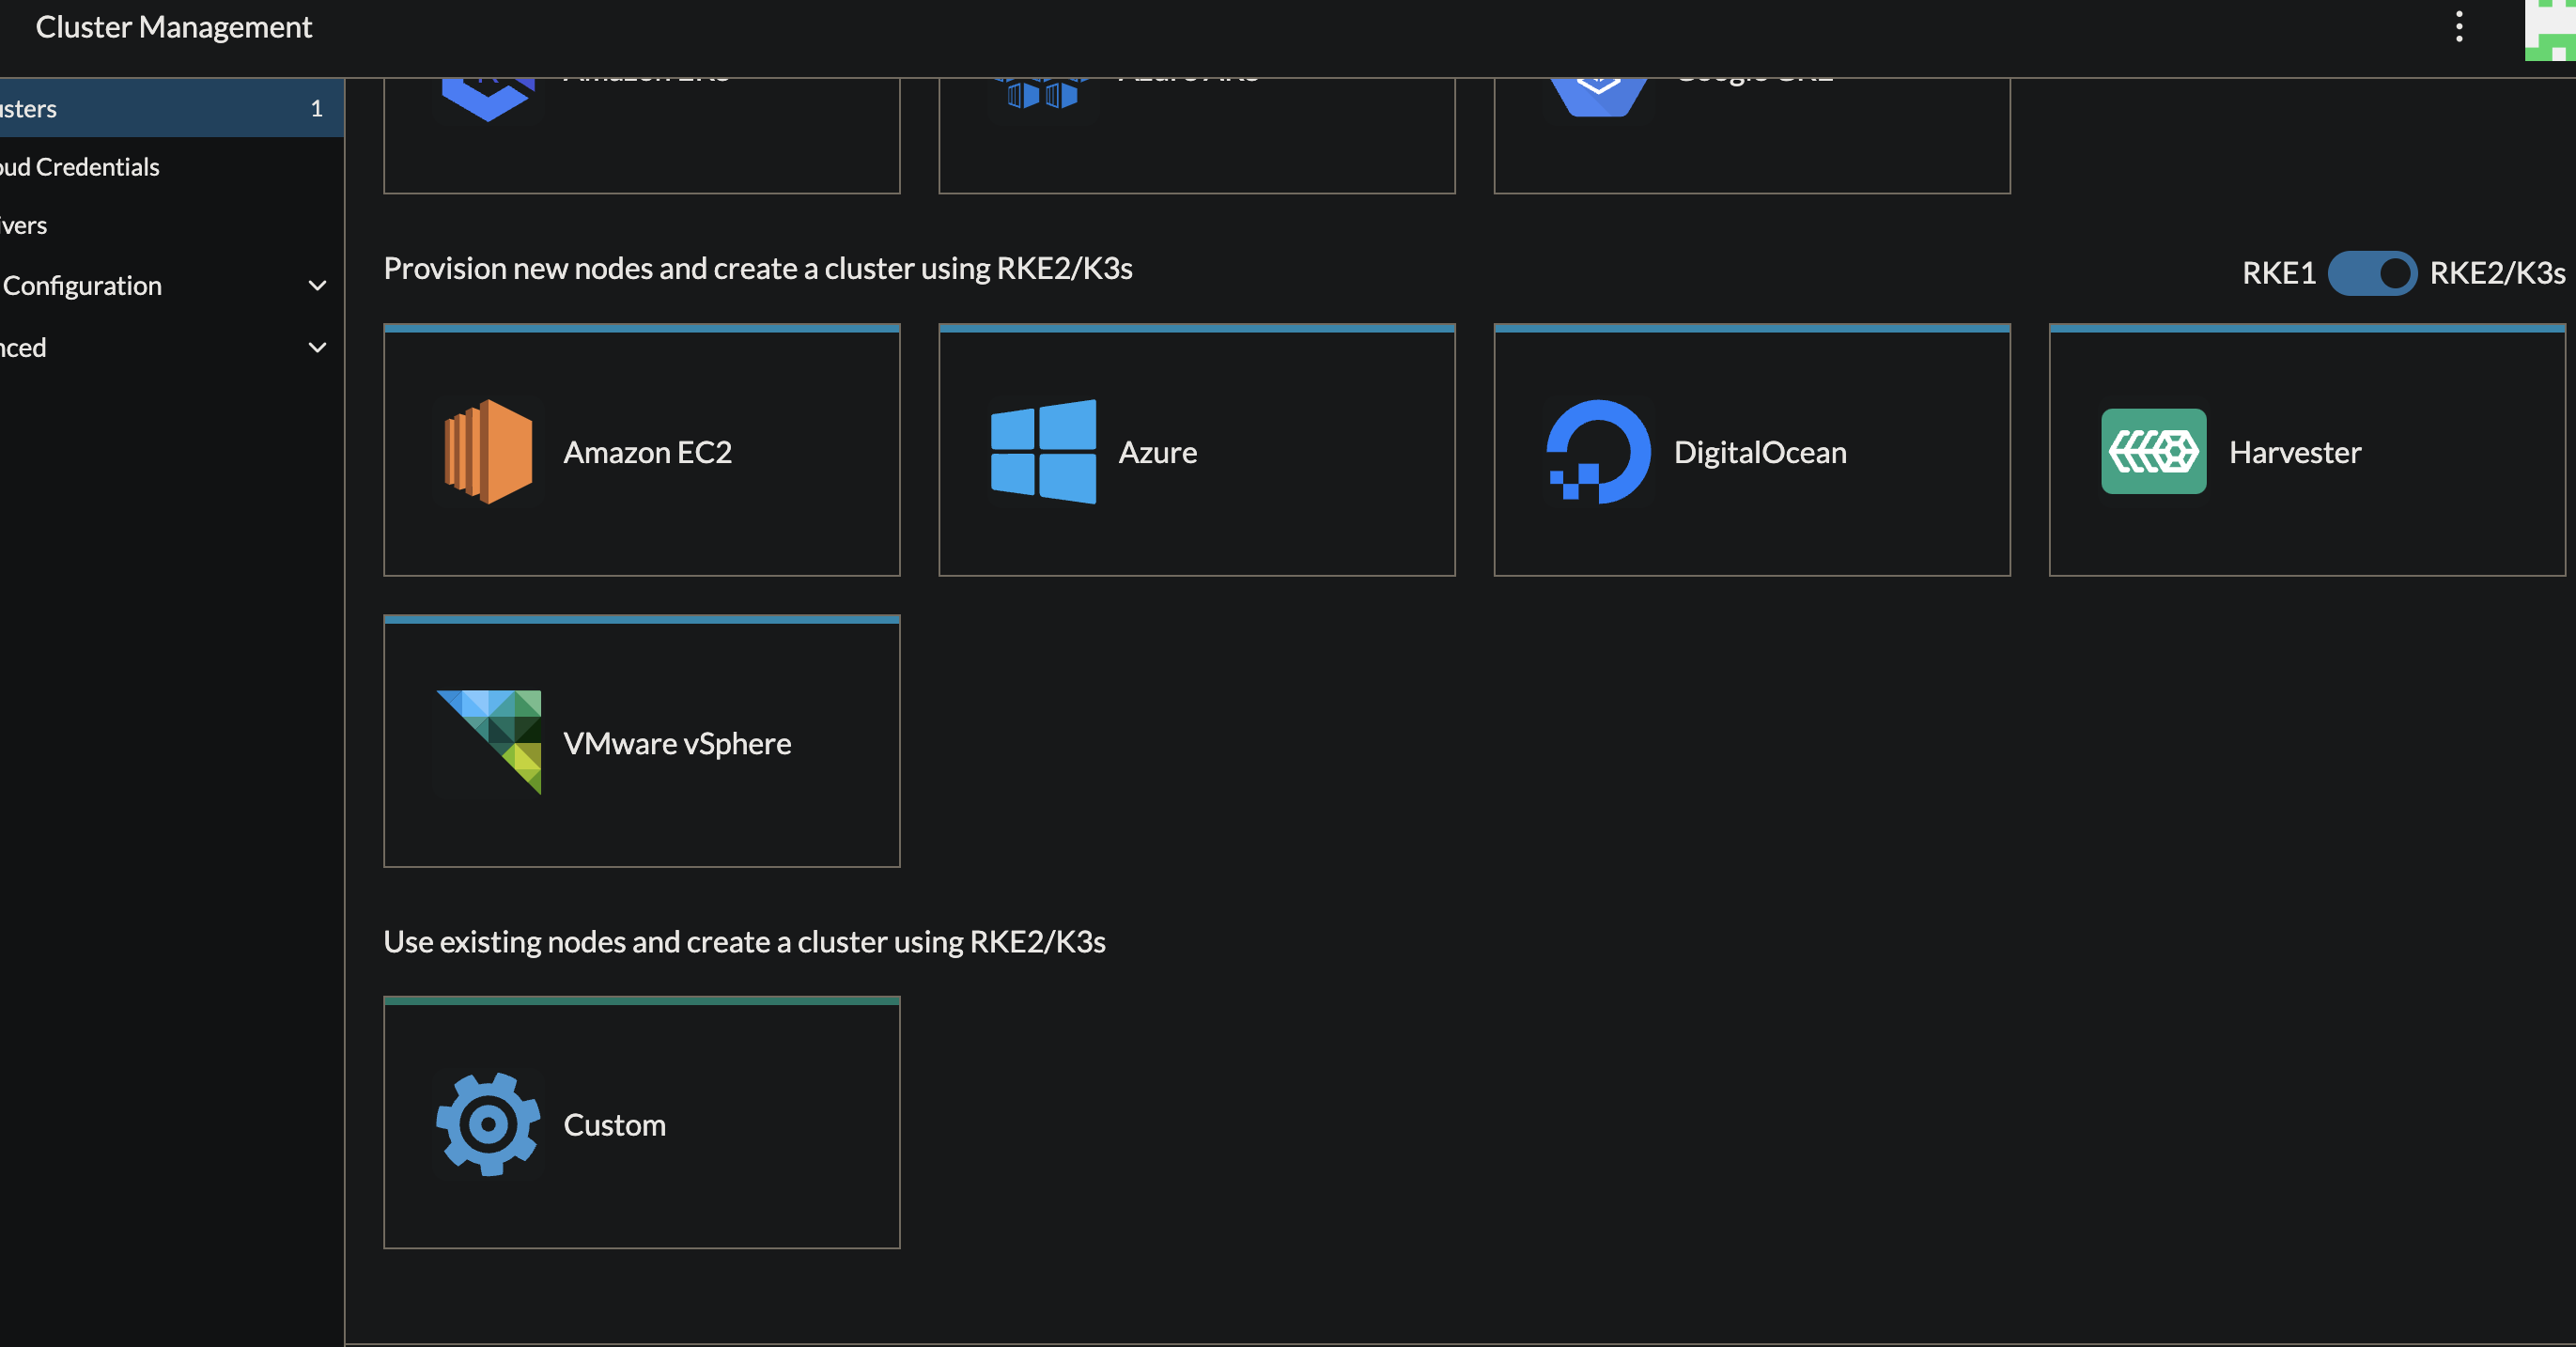Image resolution: width=2576 pixels, height=1347 pixels.
Task: Select the Azure provider label
Action: 1157,452
